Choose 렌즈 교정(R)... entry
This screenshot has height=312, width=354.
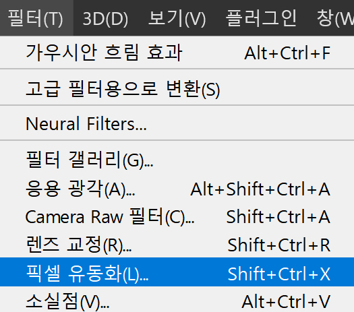click(177, 245)
